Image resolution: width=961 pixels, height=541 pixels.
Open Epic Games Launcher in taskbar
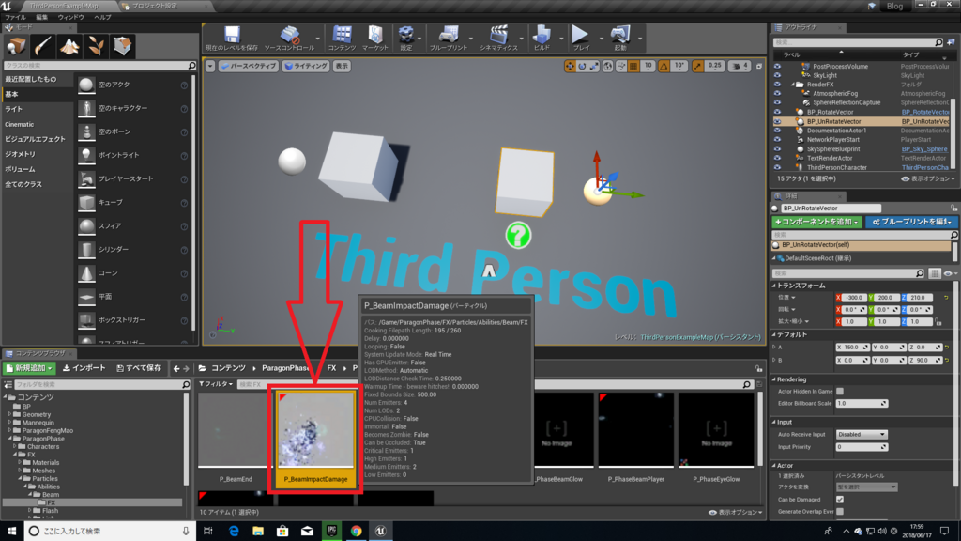pyautogui.click(x=331, y=532)
